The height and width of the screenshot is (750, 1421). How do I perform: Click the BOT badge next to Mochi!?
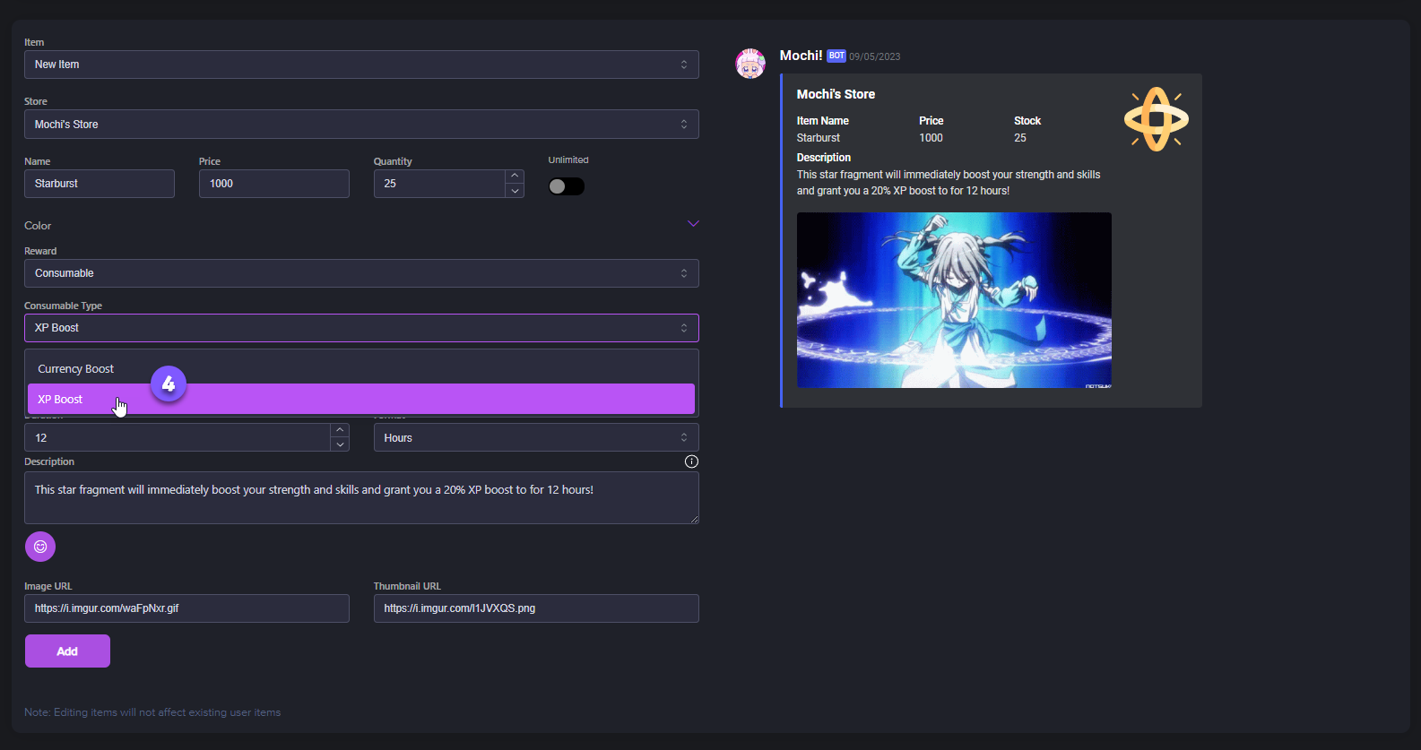pos(836,56)
